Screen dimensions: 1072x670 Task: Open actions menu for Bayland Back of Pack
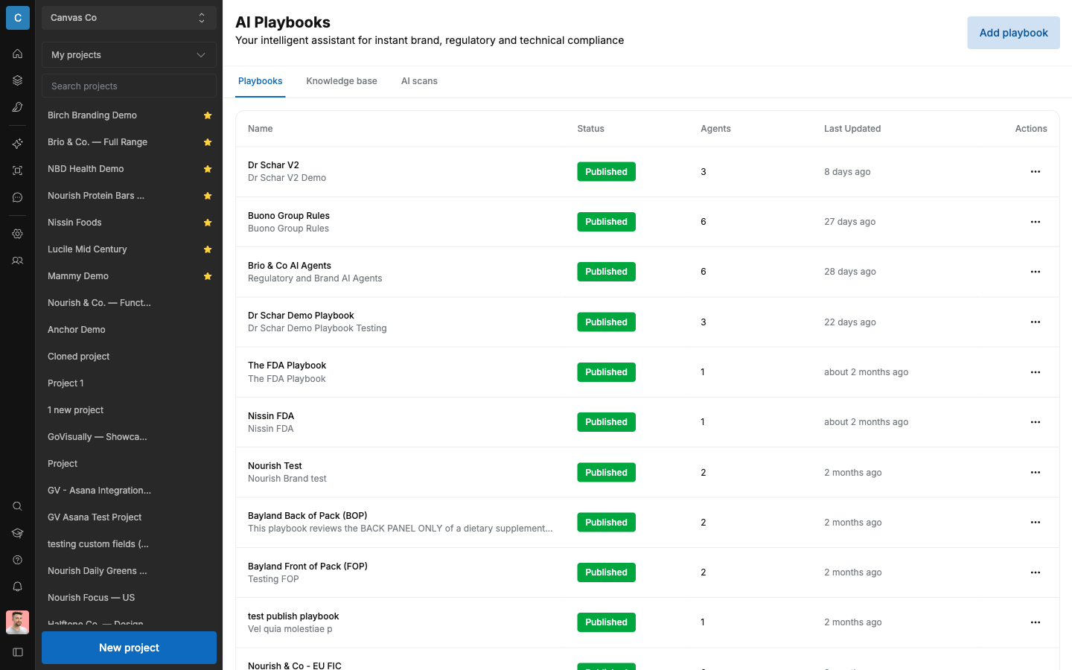1035,523
